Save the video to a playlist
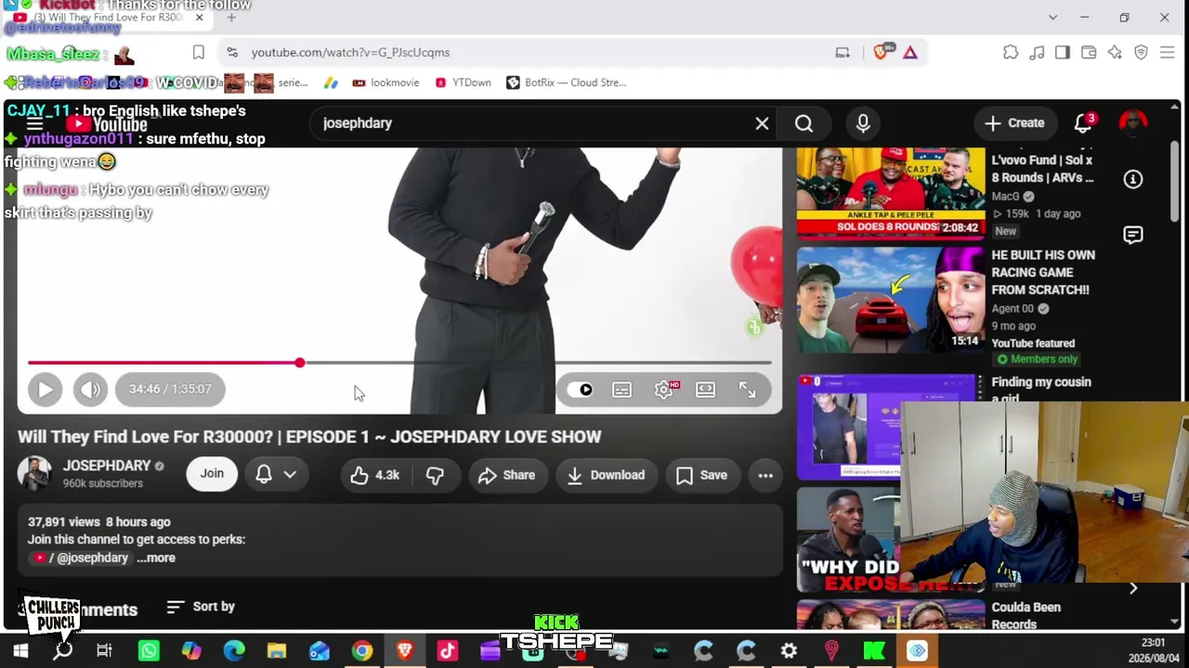Screen dimensions: 1189x668 (x=702, y=475)
